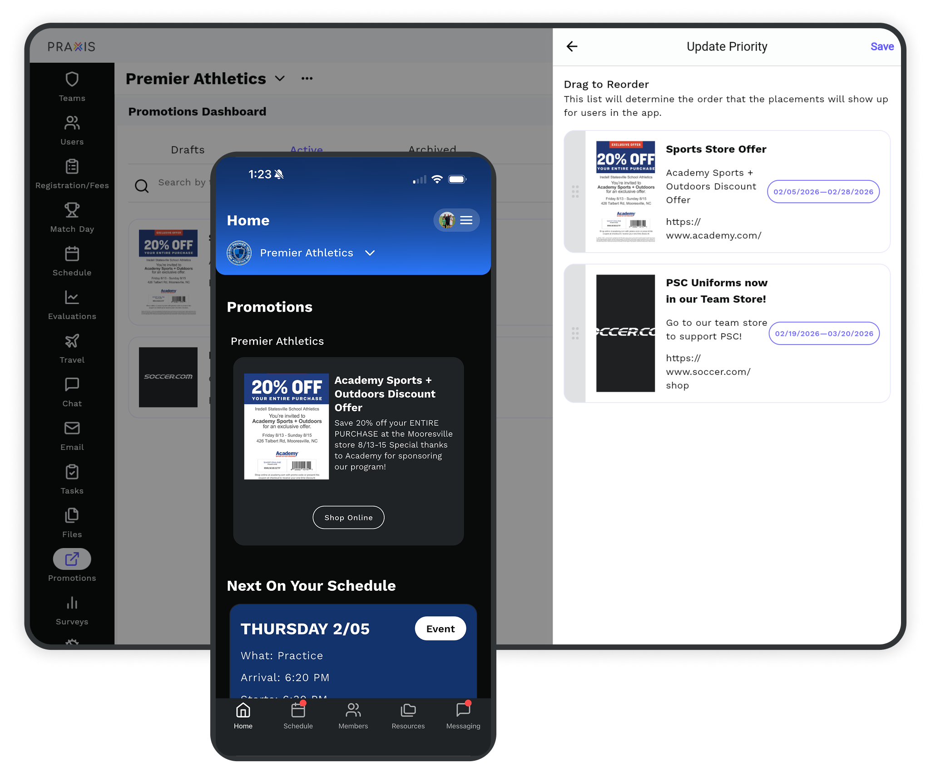Select the Promotions sidebar icon
Image resolution: width=931 pixels, height=773 pixels.
(72, 559)
